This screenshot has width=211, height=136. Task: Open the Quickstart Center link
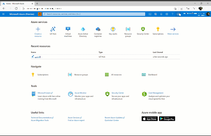(x=112, y=120)
